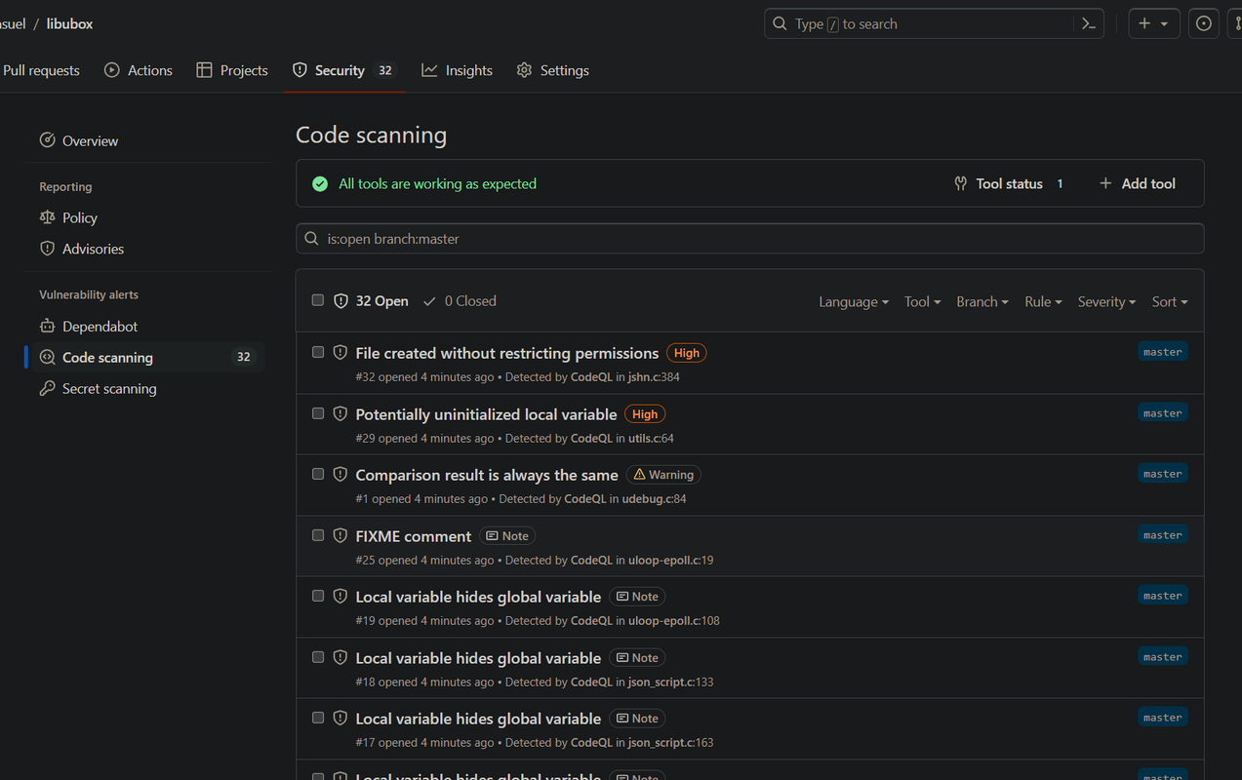Check alert #18 Local variable hides global
Viewport: 1242px width, 780px height.
tap(318, 657)
